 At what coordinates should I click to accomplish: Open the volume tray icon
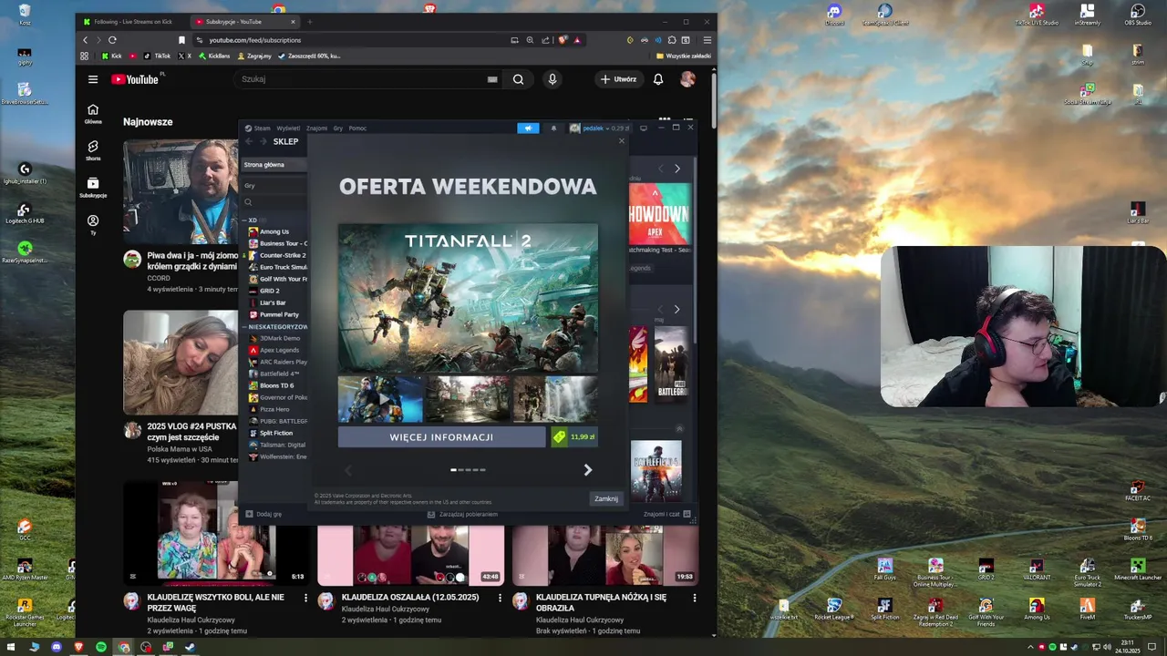pos(1105,647)
